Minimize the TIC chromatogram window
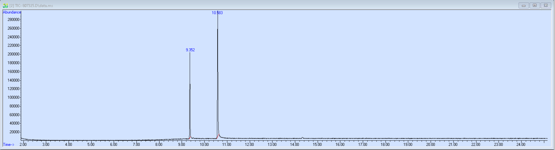Viewport: 555px width, 150px height. [524, 5]
